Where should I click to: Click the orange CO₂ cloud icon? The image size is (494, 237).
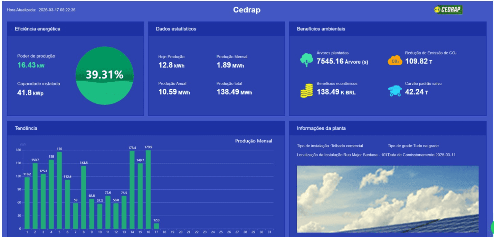395,61
